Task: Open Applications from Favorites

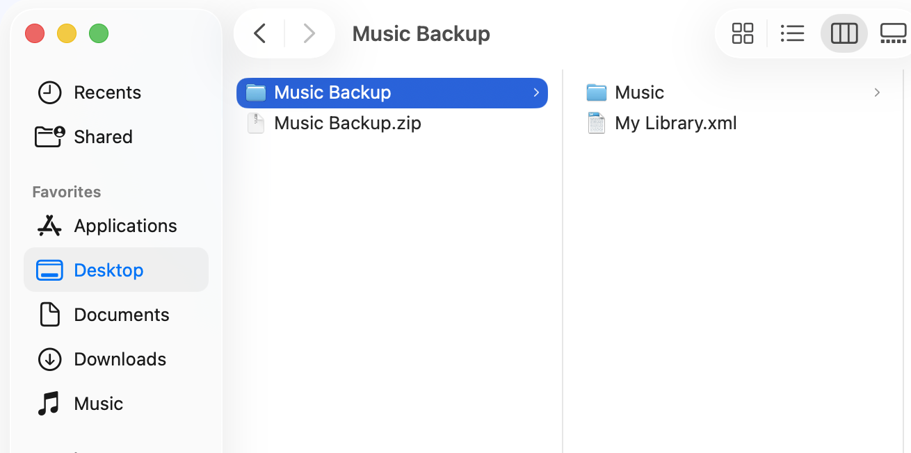Action: tap(125, 226)
